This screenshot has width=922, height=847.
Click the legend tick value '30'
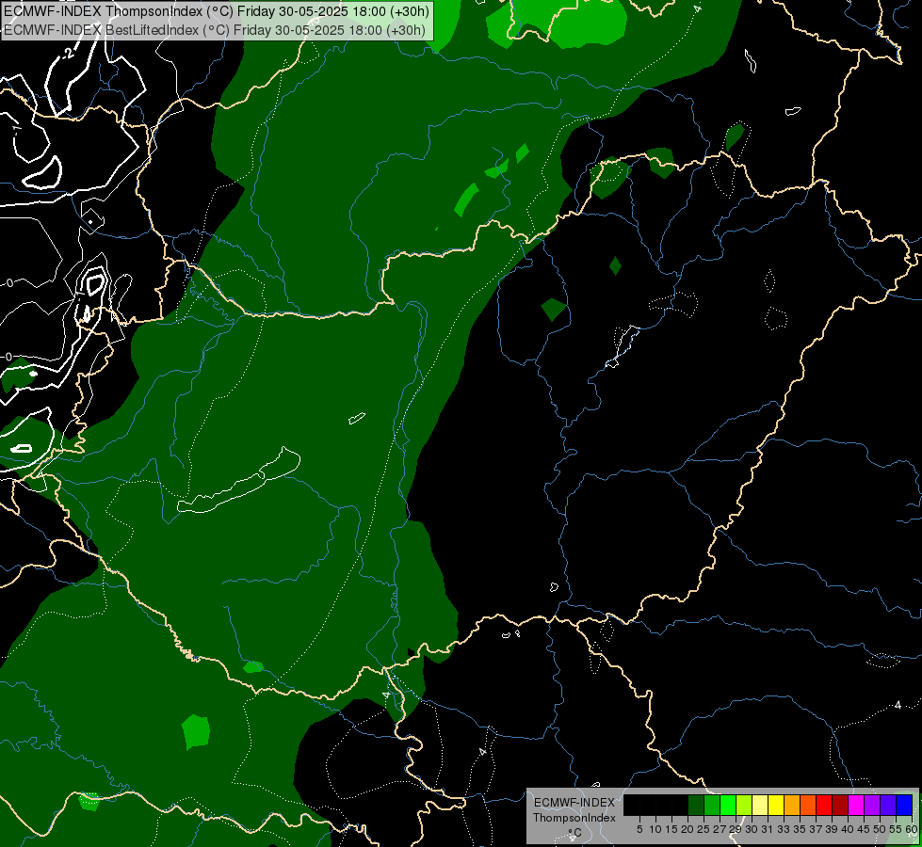pos(752,829)
